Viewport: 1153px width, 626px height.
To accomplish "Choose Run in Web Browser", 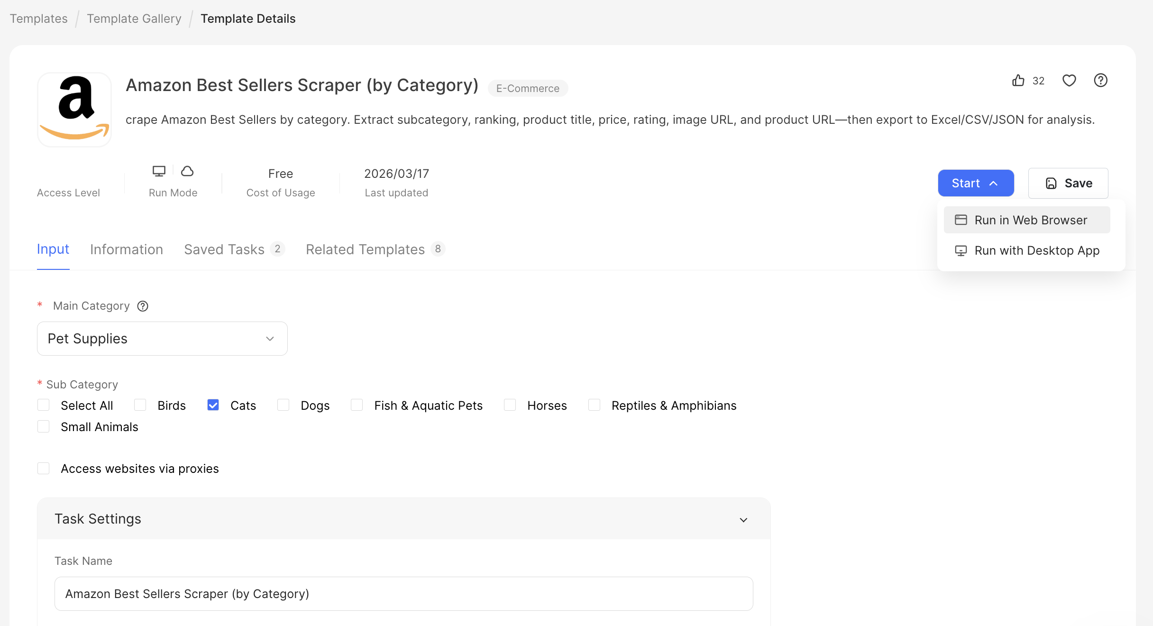I will tap(1027, 220).
